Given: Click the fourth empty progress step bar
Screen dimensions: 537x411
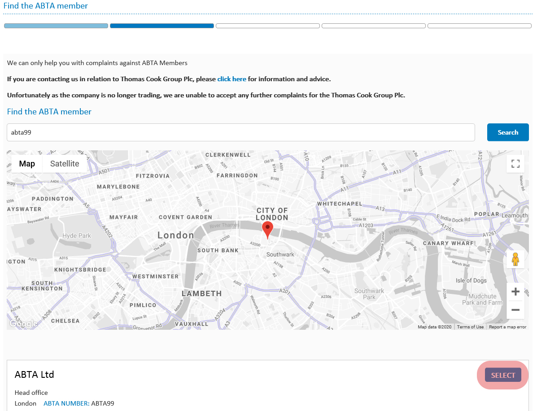Looking at the screenshot, I should click(374, 26).
